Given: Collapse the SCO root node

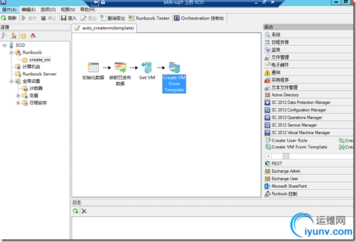Looking at the screenshot, I should (x=4, y=45).
